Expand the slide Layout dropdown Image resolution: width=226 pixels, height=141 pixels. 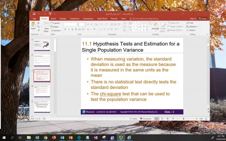click(x=57, y=23)
